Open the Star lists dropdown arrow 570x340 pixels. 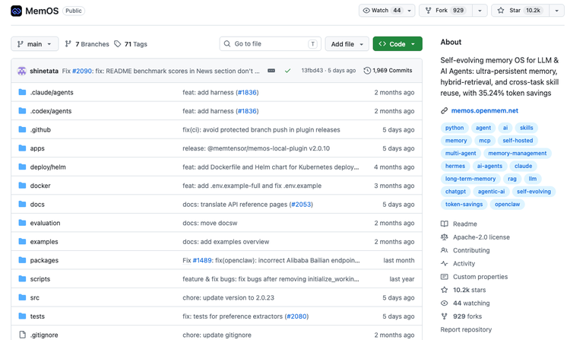(x=556, y=11)
